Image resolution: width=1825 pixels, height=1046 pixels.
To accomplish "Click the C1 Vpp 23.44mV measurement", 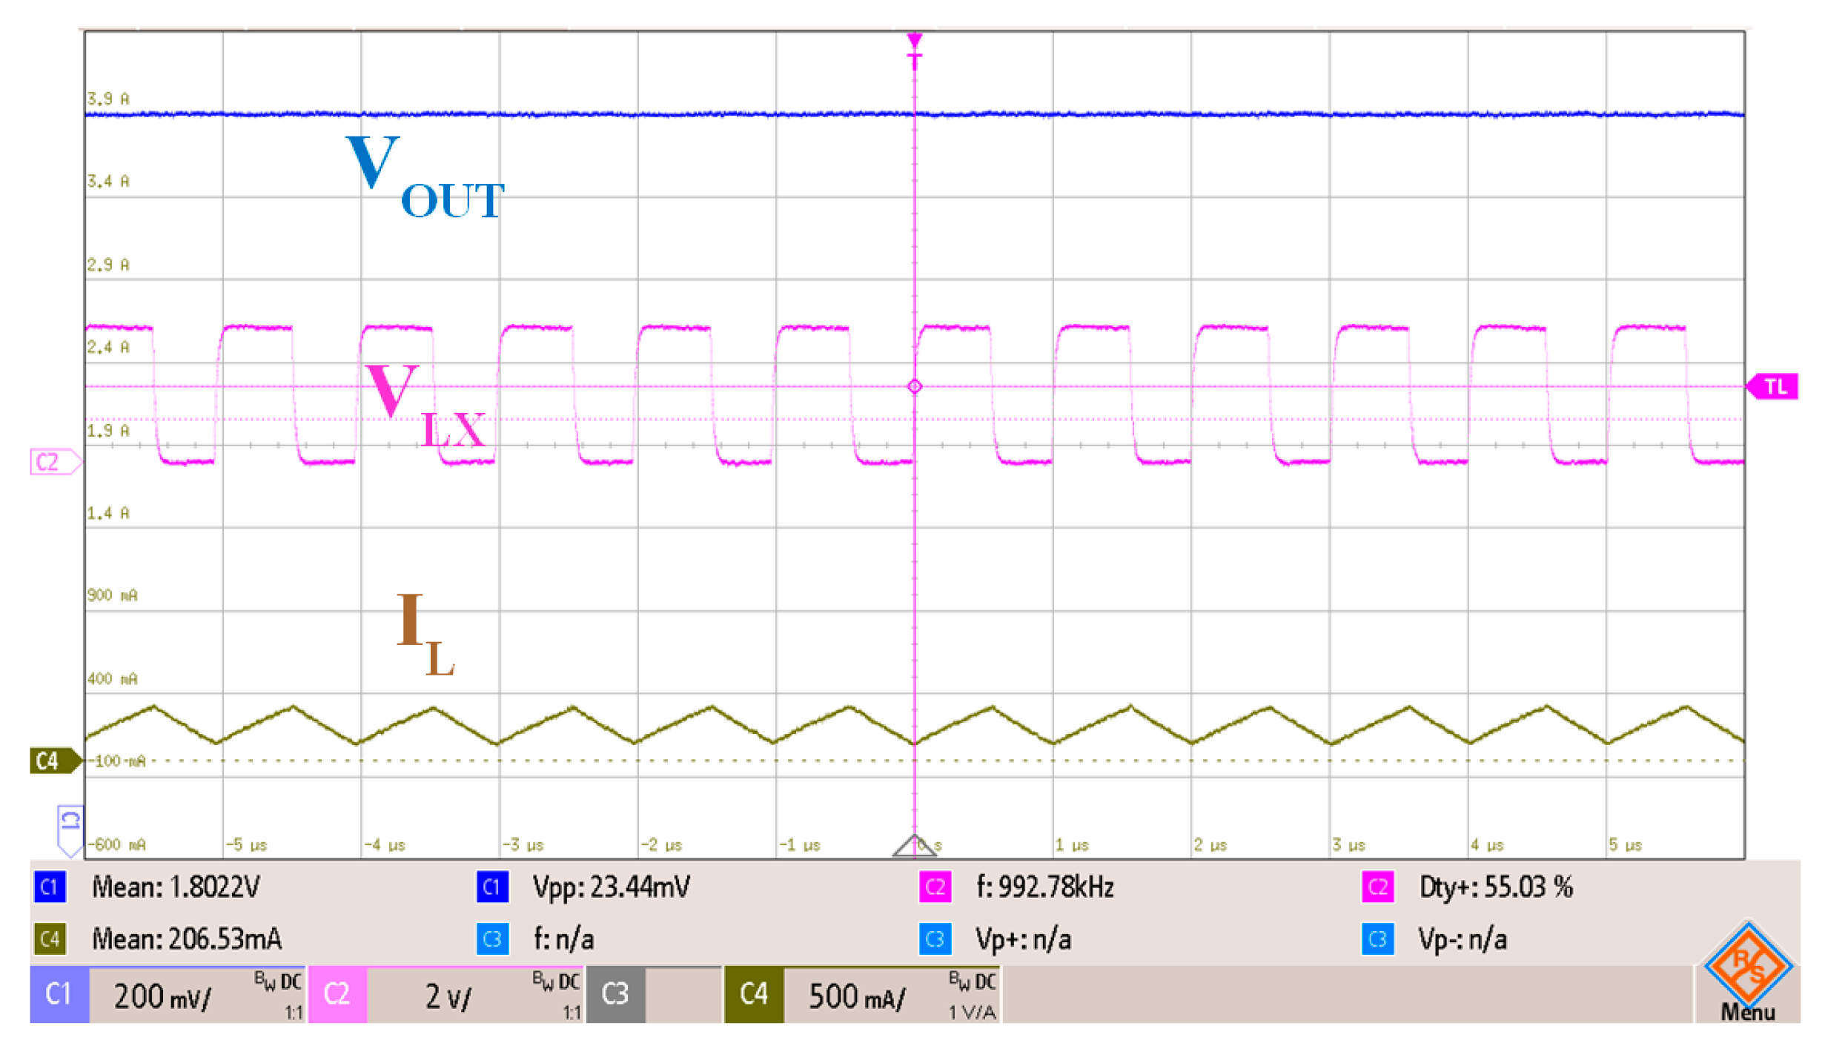I will [611, 887].
